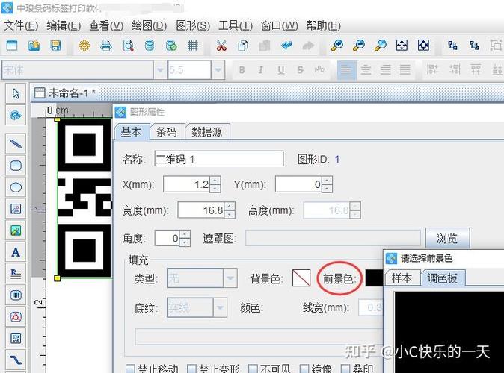Select the curve drawing tool
504x373 pixels.
(16, 360)
